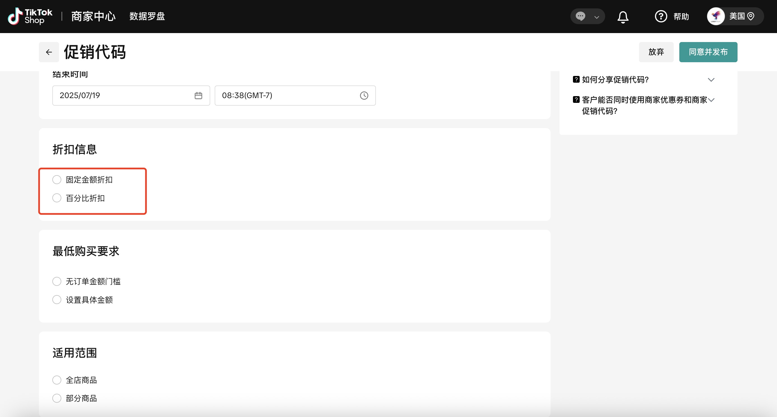Click the help question mark icon
This screenshot has width=777, height=417.
[661, 16]
